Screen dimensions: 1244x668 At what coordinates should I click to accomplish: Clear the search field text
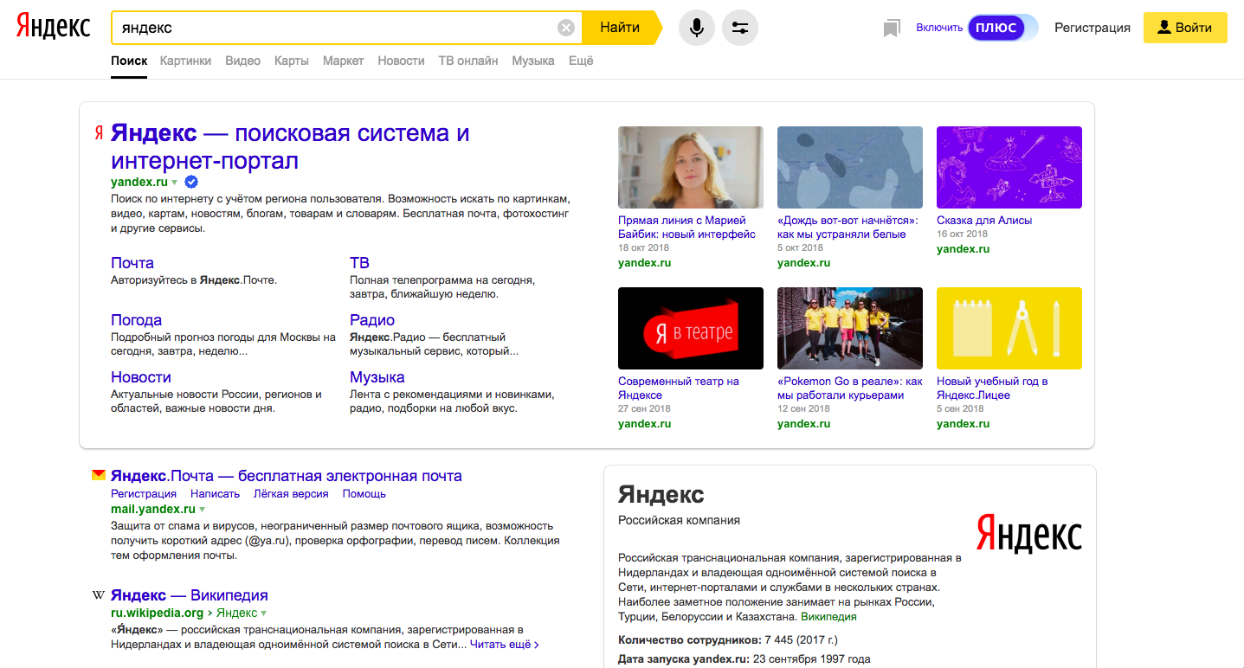565,28
